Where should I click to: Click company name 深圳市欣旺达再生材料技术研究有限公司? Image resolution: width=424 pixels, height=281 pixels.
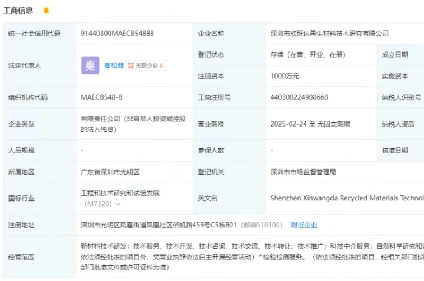[x=329, y=34]
